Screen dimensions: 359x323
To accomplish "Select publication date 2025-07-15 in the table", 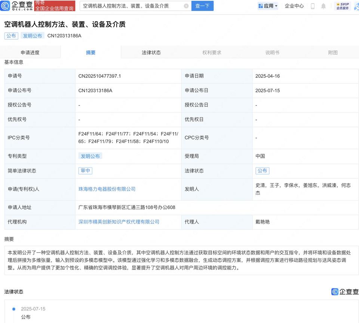I will pos(268,91).
